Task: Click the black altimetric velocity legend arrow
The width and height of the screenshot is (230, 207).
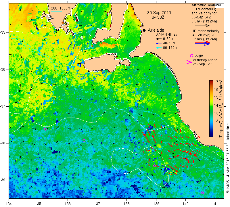Action: tap(202, 26)
